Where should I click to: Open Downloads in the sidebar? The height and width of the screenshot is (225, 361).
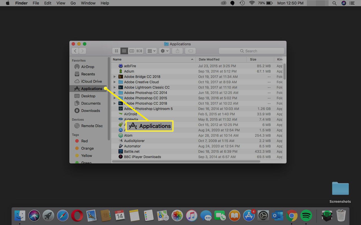click(x=88, y=111)
